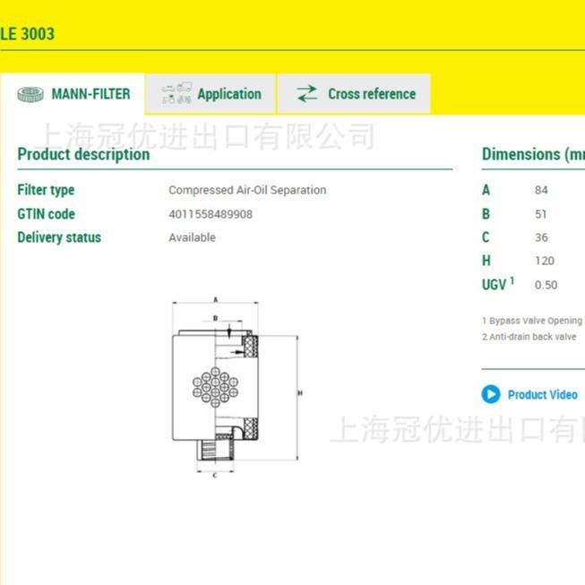The width and height of the screenshot is (585, 585).
Task: Click the vehicles icon on Application tab
Action: [176, 93]
